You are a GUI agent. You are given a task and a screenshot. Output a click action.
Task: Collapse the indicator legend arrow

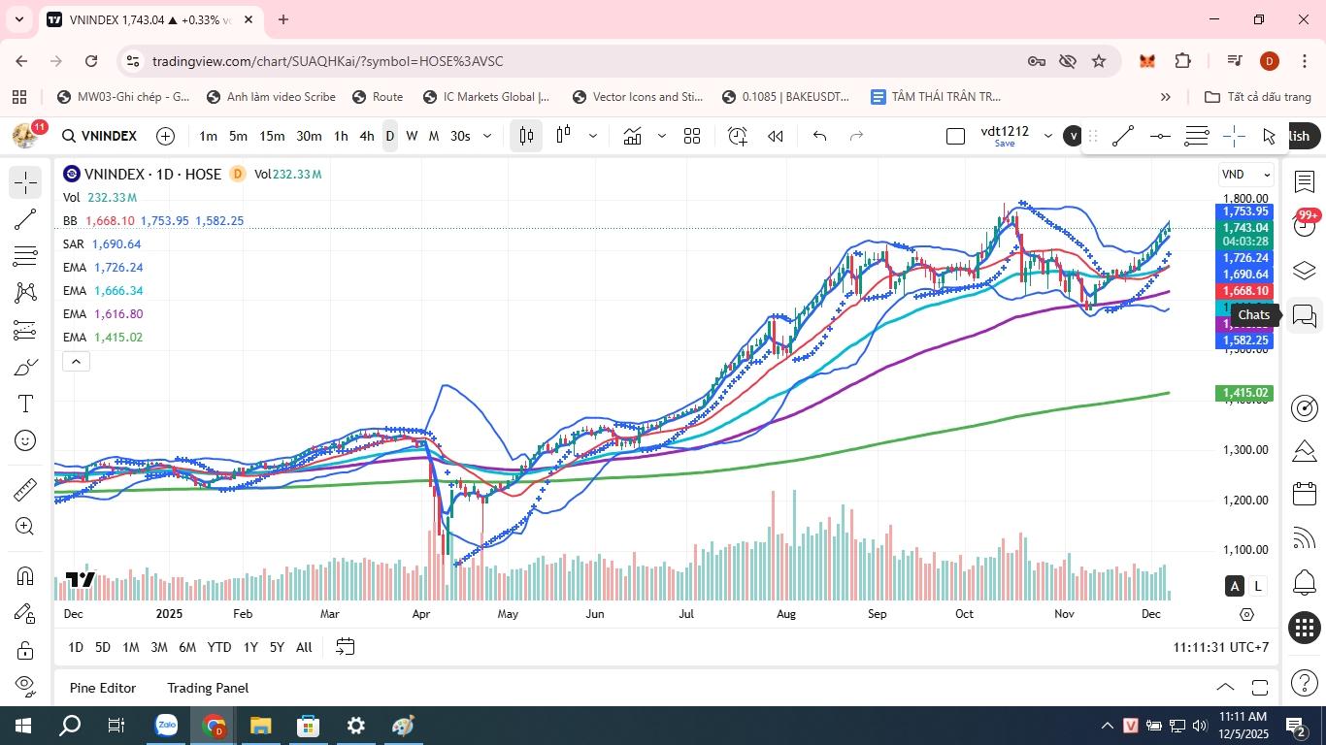[x=76, y=362]
